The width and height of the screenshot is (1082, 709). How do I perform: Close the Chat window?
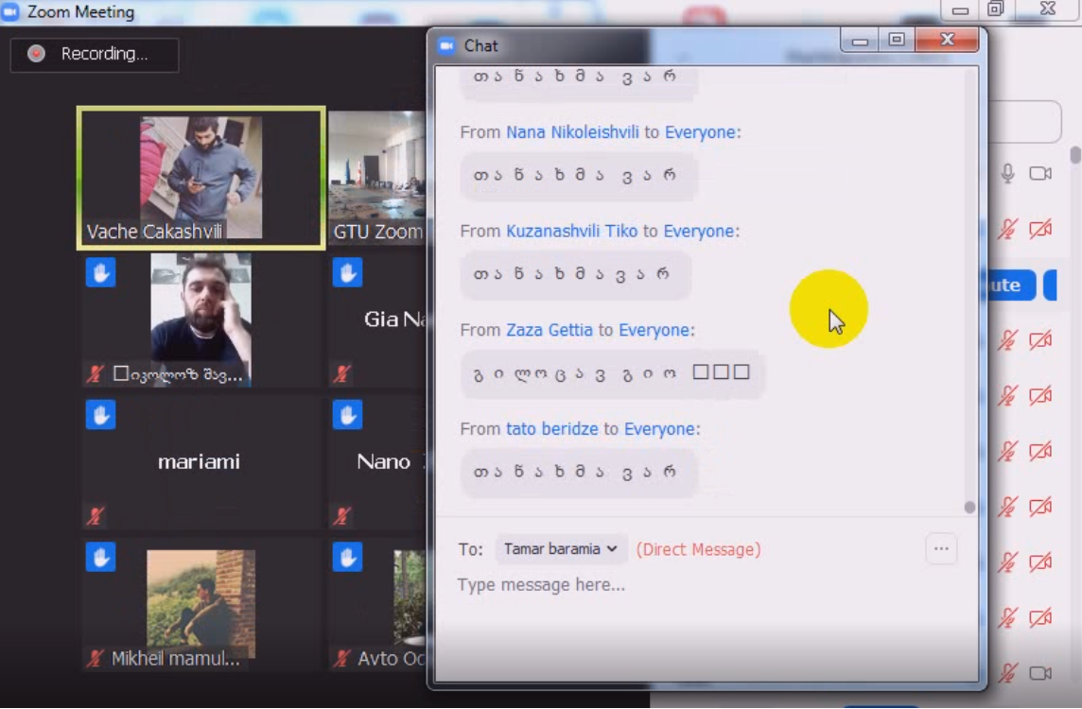click(947, 40)
